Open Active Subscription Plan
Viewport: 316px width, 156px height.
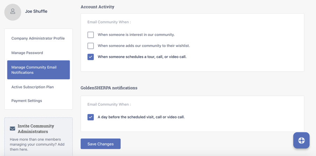[33, 87]
